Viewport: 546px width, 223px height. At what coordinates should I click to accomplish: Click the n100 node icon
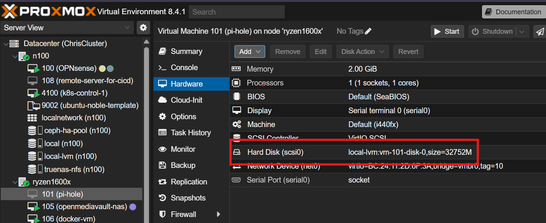(24, 56)
